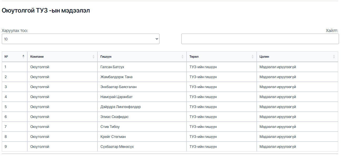Click sort icon in Цалин column header
The width and height of the screenshot is (350, 156).
pos(334,57)
